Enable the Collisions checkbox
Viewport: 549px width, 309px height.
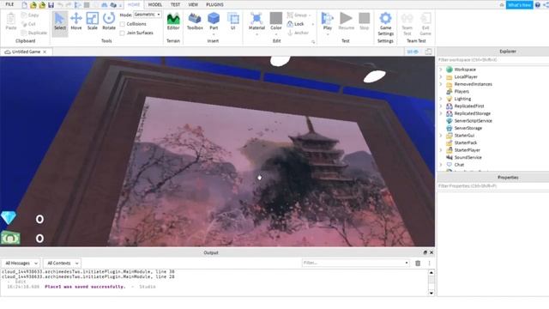(x=122, y=24)
